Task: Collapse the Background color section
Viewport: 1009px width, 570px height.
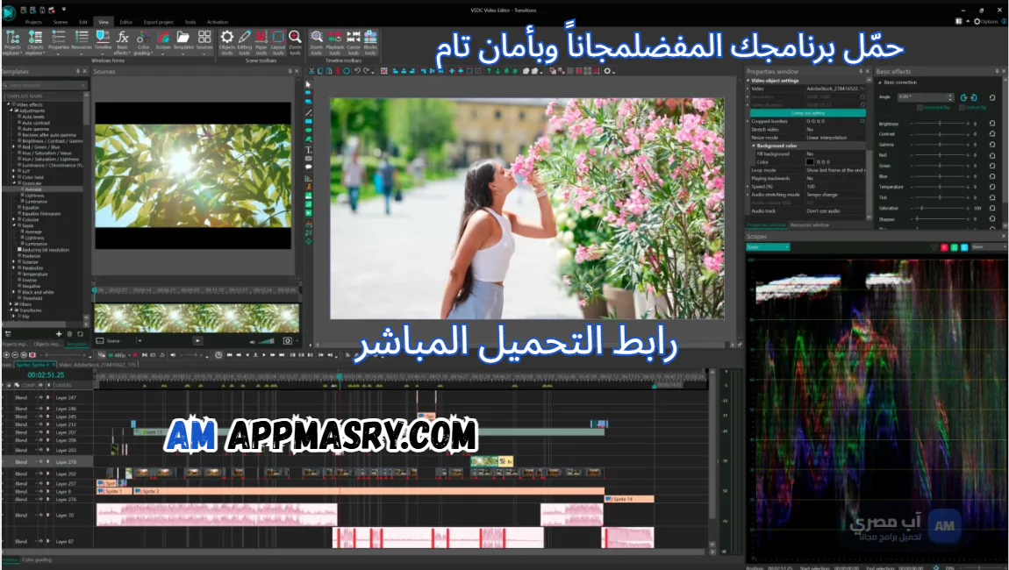Action: tap(754, 146)
